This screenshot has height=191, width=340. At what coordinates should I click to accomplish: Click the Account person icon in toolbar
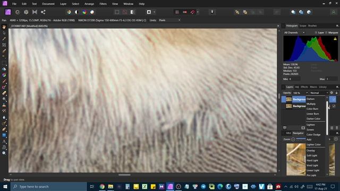point(334,12)
